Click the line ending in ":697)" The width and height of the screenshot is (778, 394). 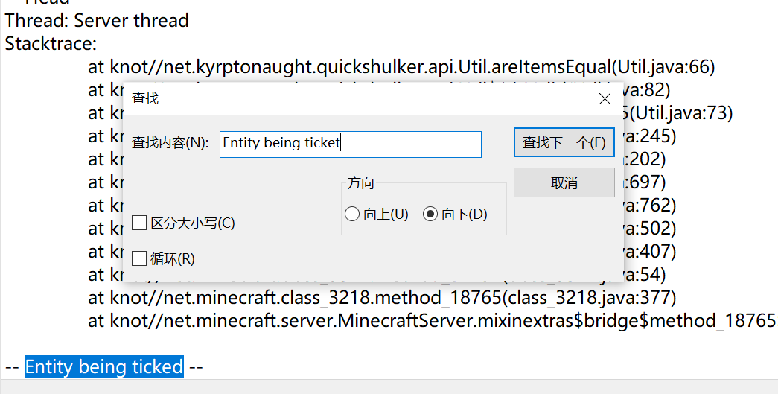click(x=647, y=182)
